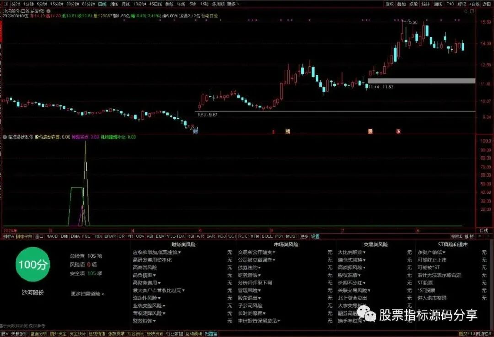
Task: Open the 指标平台 tab
Action: click(x=24, y=236)
